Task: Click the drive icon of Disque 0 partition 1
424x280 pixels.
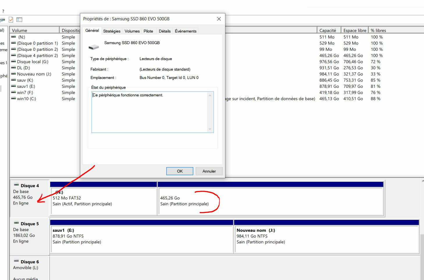Action: (13, 43)
